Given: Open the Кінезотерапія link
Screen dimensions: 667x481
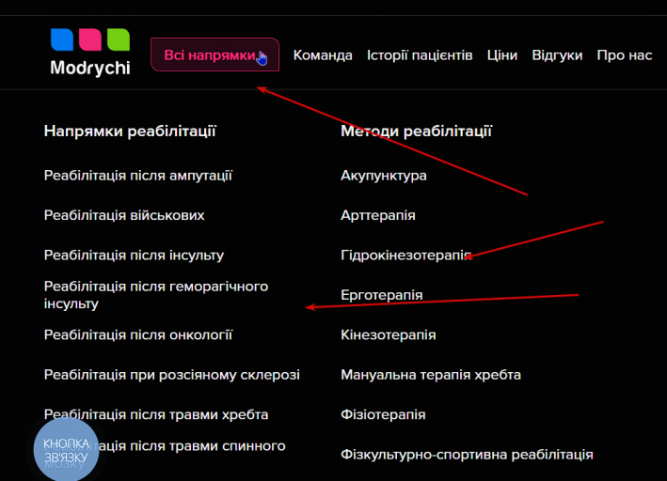Looking at the screenshot, I should pos(389,334).
